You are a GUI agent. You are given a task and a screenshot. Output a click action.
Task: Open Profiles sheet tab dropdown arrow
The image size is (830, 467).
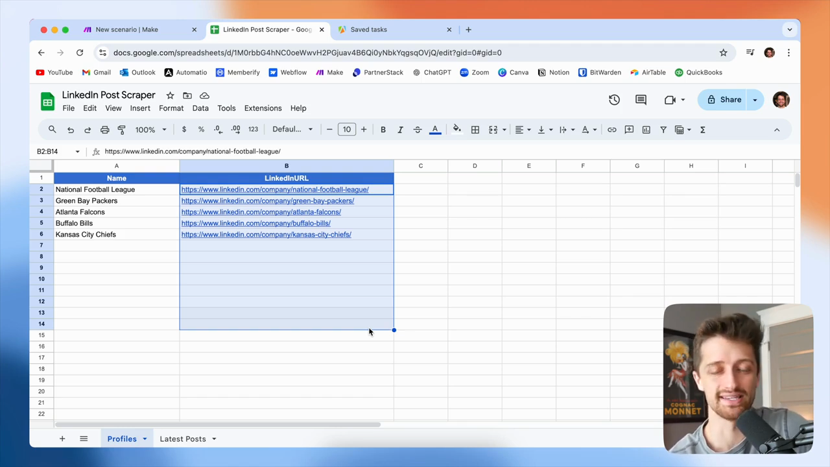(145, 439)
